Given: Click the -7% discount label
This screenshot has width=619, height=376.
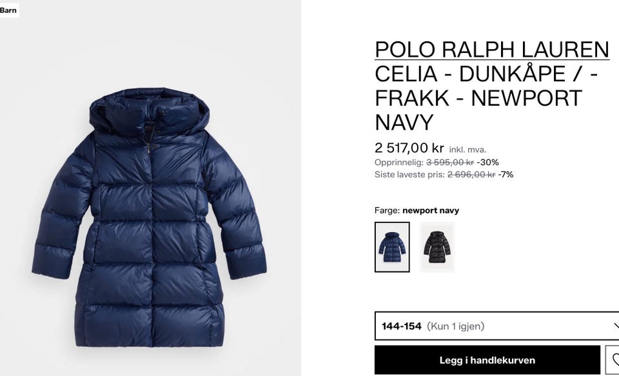Looking at the screenshot, I should tap(506, 175).
